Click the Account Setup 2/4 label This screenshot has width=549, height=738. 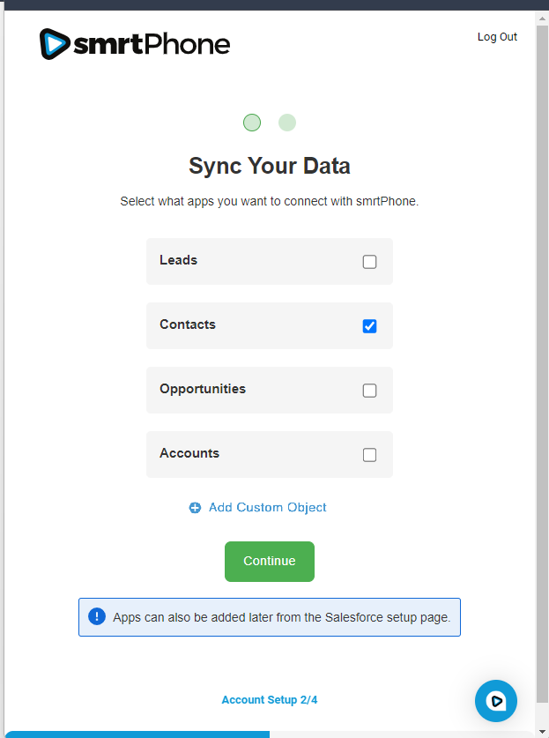pos(269,700)
